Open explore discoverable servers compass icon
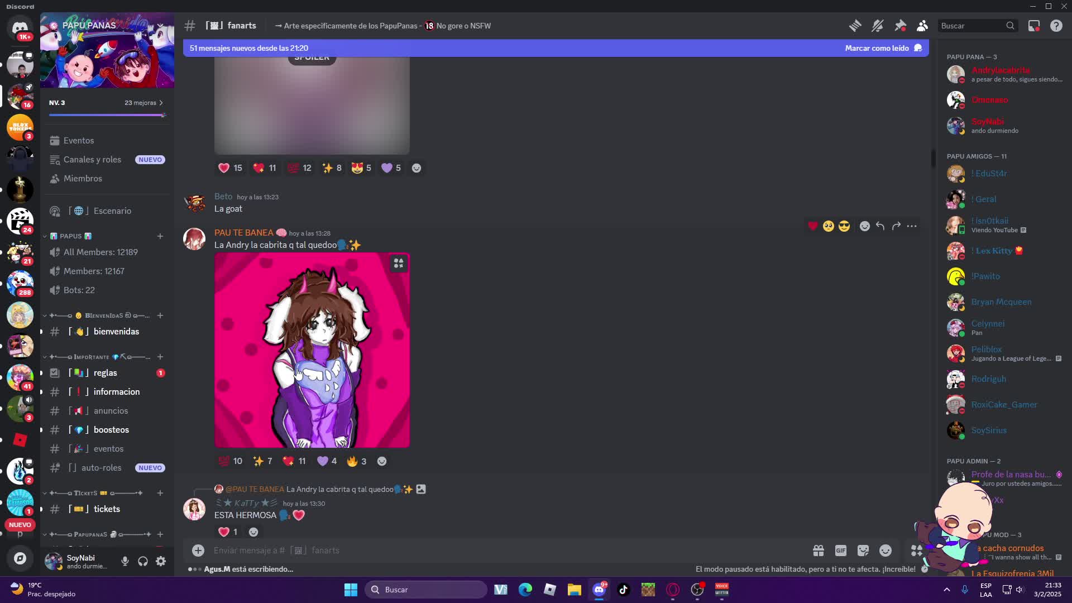 20,558
